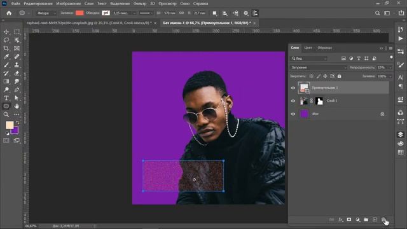The height and width of the screenshot is (229, 407).
Task: Open the Фильтр menu
Action: click(140, 4)
